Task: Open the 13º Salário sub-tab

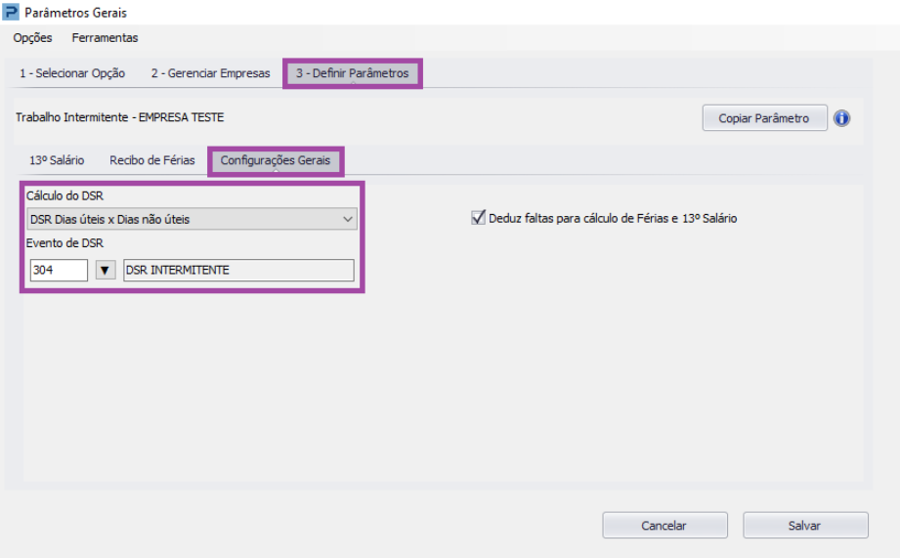Action: coord(57,160)
